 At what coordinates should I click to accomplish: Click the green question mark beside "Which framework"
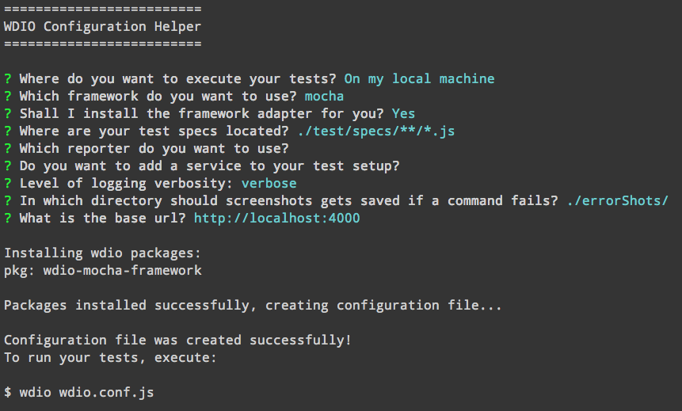(8, 97)
